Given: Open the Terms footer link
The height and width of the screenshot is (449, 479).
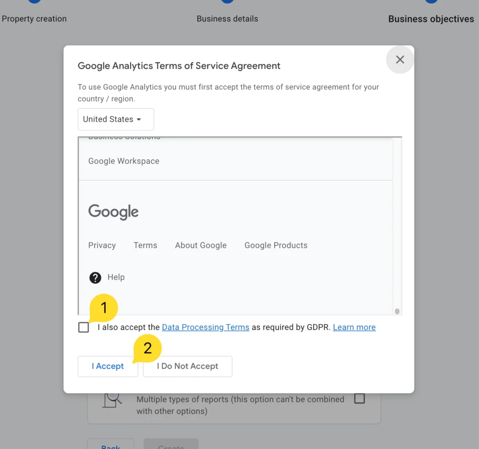Looking at the screenshot, I should (x=145, y=245).
